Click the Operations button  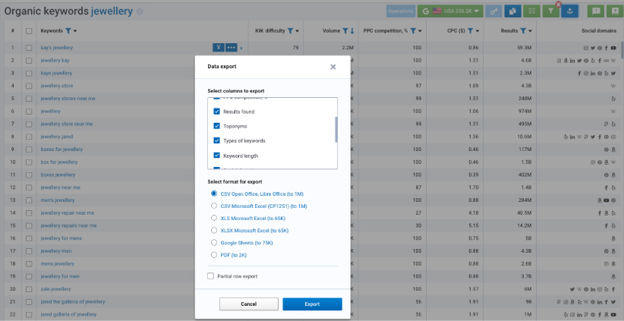coord(401,11)
